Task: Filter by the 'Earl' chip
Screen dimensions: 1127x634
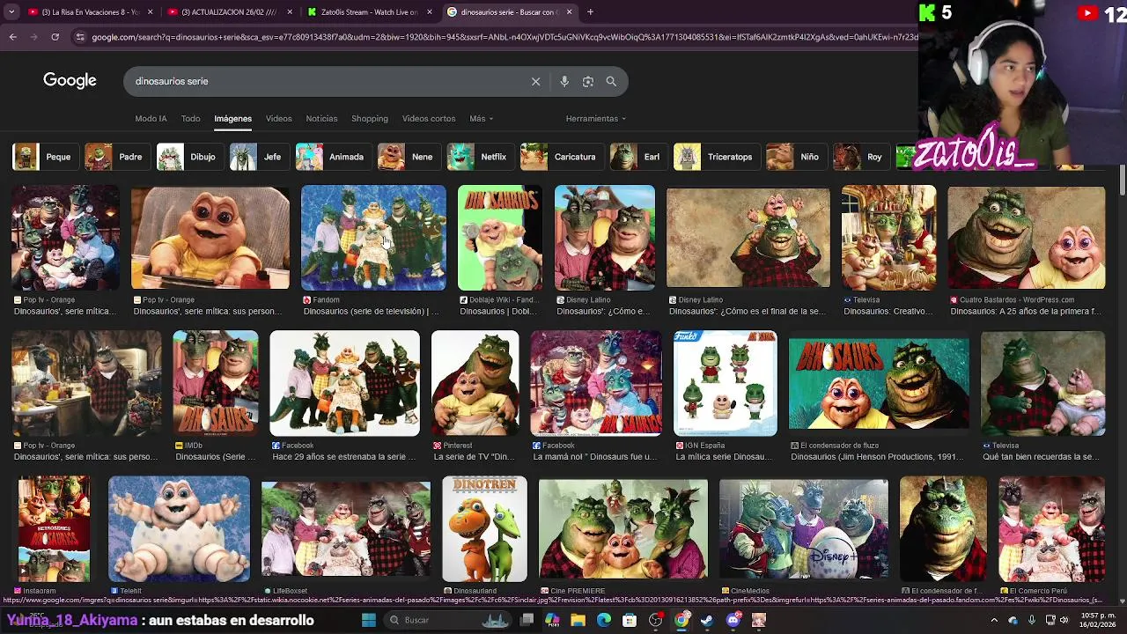Action: point(637,157)
